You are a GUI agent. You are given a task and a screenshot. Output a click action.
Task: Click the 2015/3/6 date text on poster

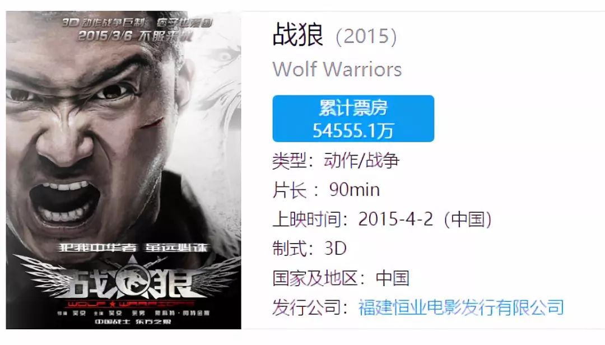tap(105, 36)
